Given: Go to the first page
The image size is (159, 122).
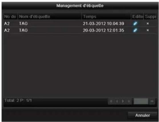Looking at the screenshot, I should (x=111, y=101).
